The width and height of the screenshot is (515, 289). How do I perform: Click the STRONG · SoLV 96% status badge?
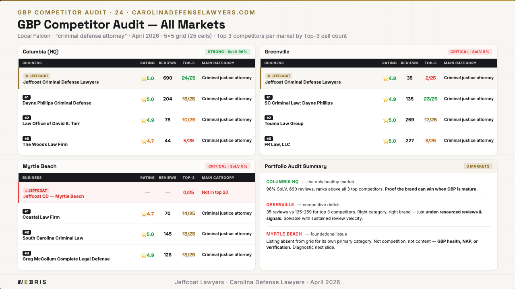(228, 52)
